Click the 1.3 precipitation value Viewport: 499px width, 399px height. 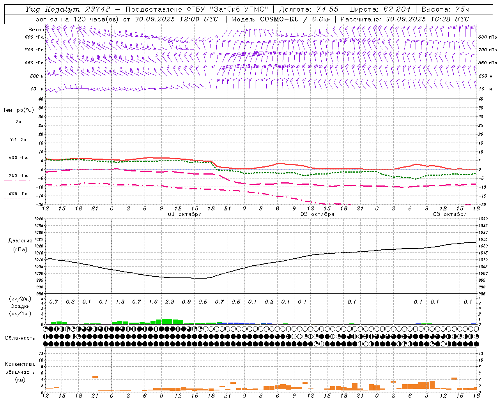coord(120,302)
